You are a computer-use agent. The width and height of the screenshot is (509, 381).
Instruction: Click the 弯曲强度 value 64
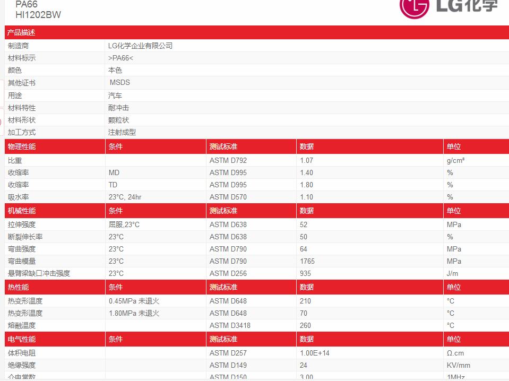304,249
